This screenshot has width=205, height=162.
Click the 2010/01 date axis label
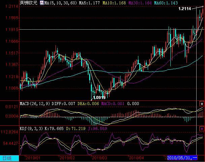(33, 158)
